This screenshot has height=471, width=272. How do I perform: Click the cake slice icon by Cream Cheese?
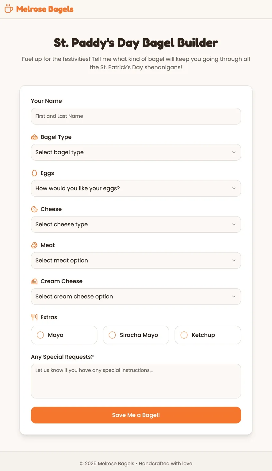(34, 281)
